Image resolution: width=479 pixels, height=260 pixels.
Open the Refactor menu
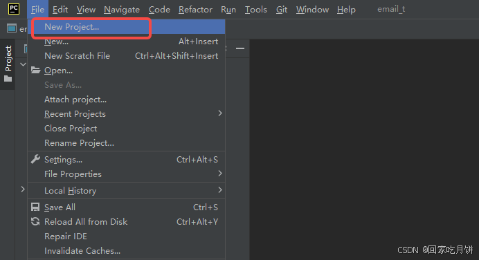point(195,10)
